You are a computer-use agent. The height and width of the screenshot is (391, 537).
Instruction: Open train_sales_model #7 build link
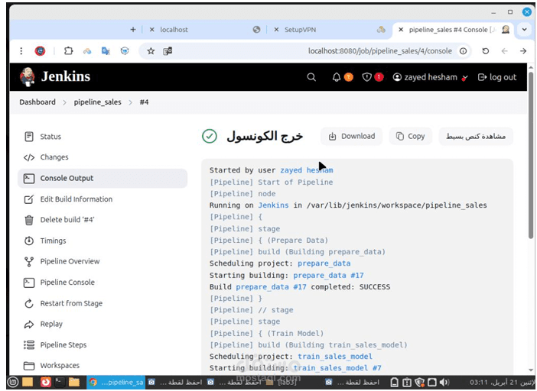tap(337, 368)
